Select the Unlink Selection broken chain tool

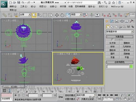pyautogui.click(x=10, y=15)
